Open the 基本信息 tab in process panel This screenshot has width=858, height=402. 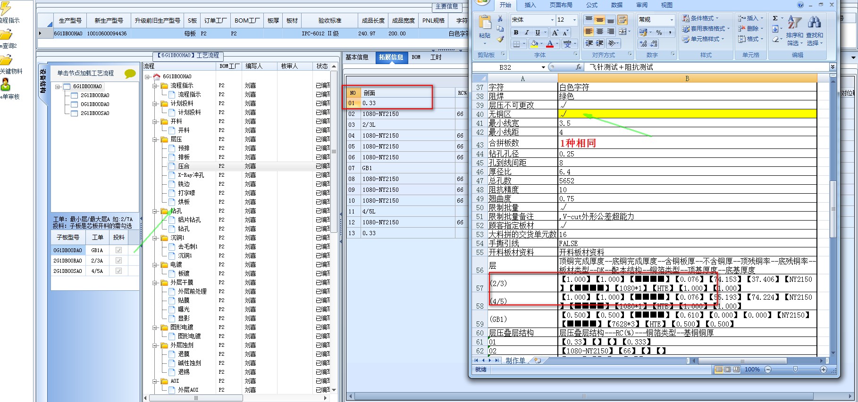pyautogui.click(x=357, y=57)
